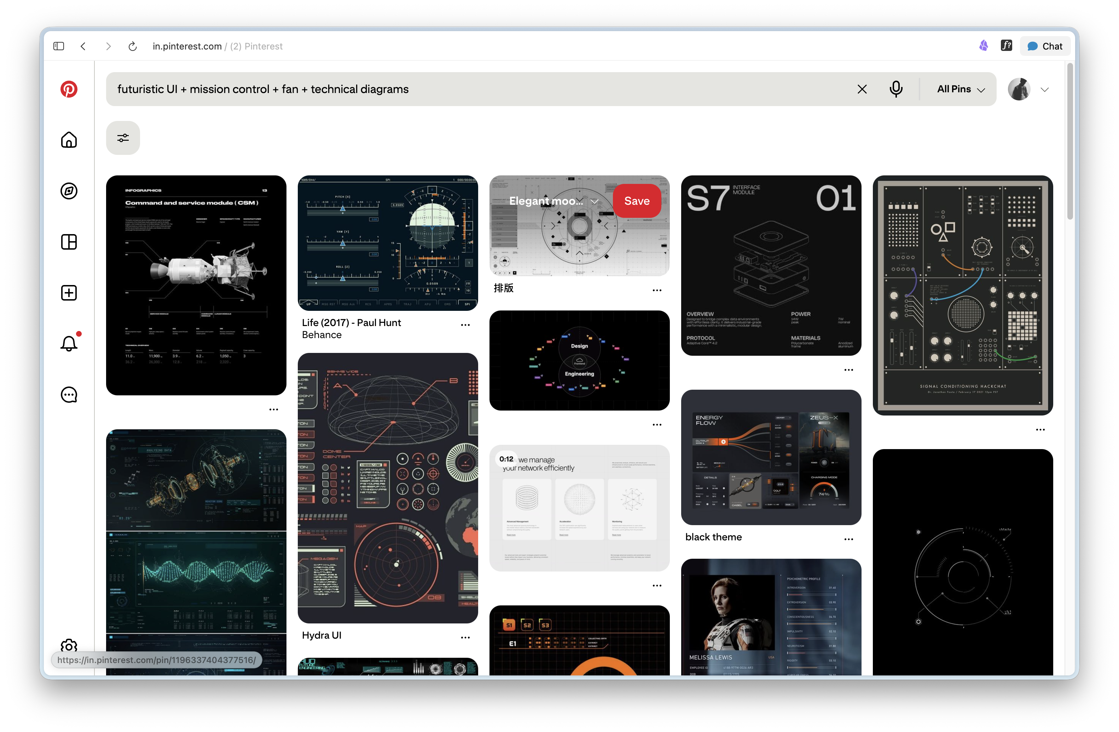
Task: Save the Elegant moodboard pin
Action: (637, 201)
